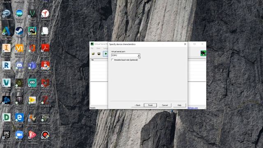Image resolution: width=263 pixels, height=148 pixels.
Task: Open Grand Theft Auto V desktop icon
Action: [45, 120]
